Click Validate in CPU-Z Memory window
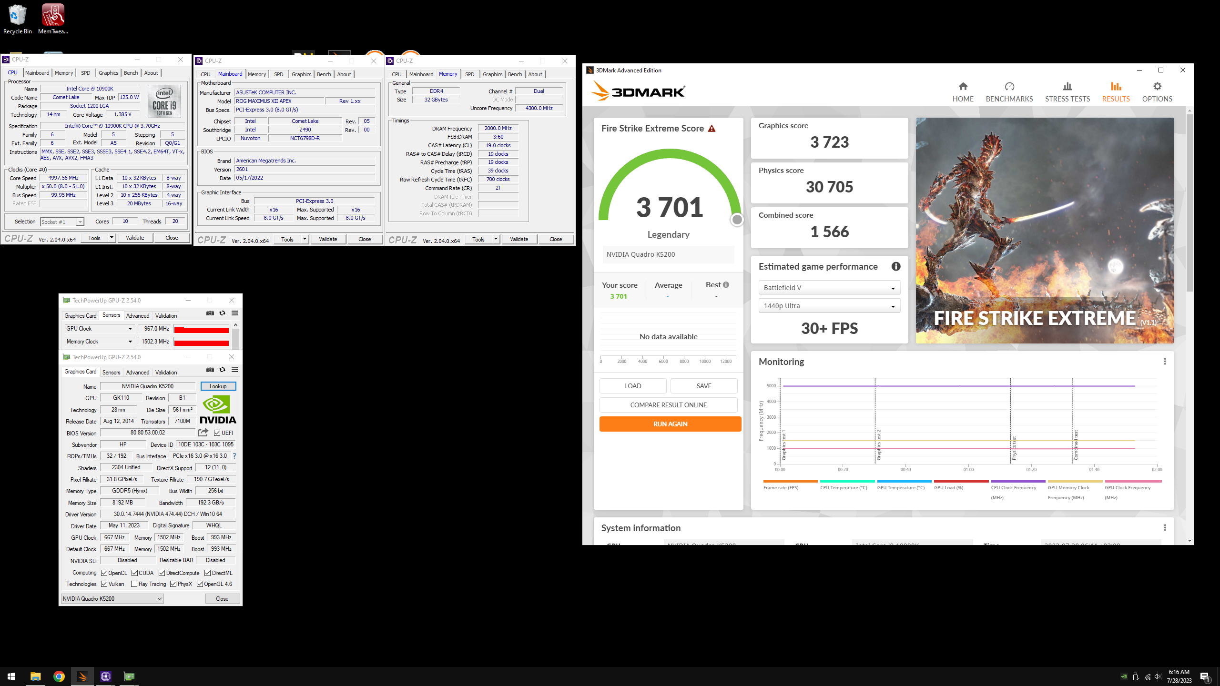Viewport: 1220px width, 686px height. (518, 239)
